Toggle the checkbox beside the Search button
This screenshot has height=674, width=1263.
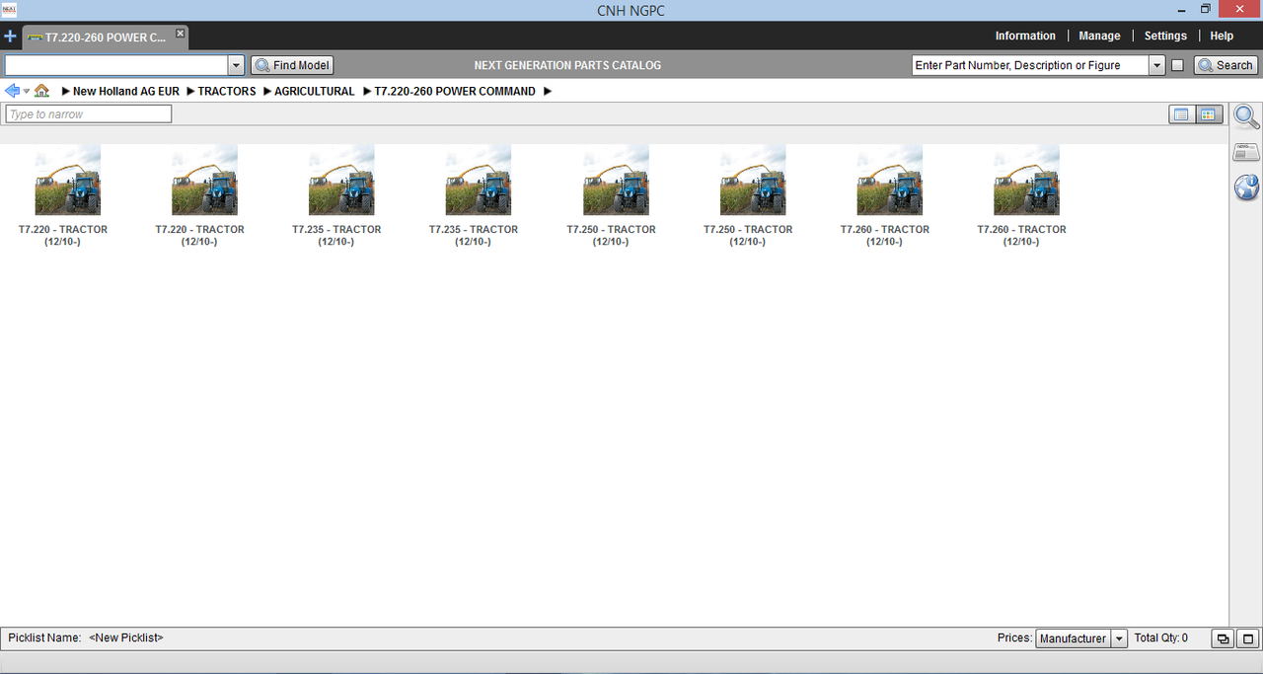(x=1177, y=65)
